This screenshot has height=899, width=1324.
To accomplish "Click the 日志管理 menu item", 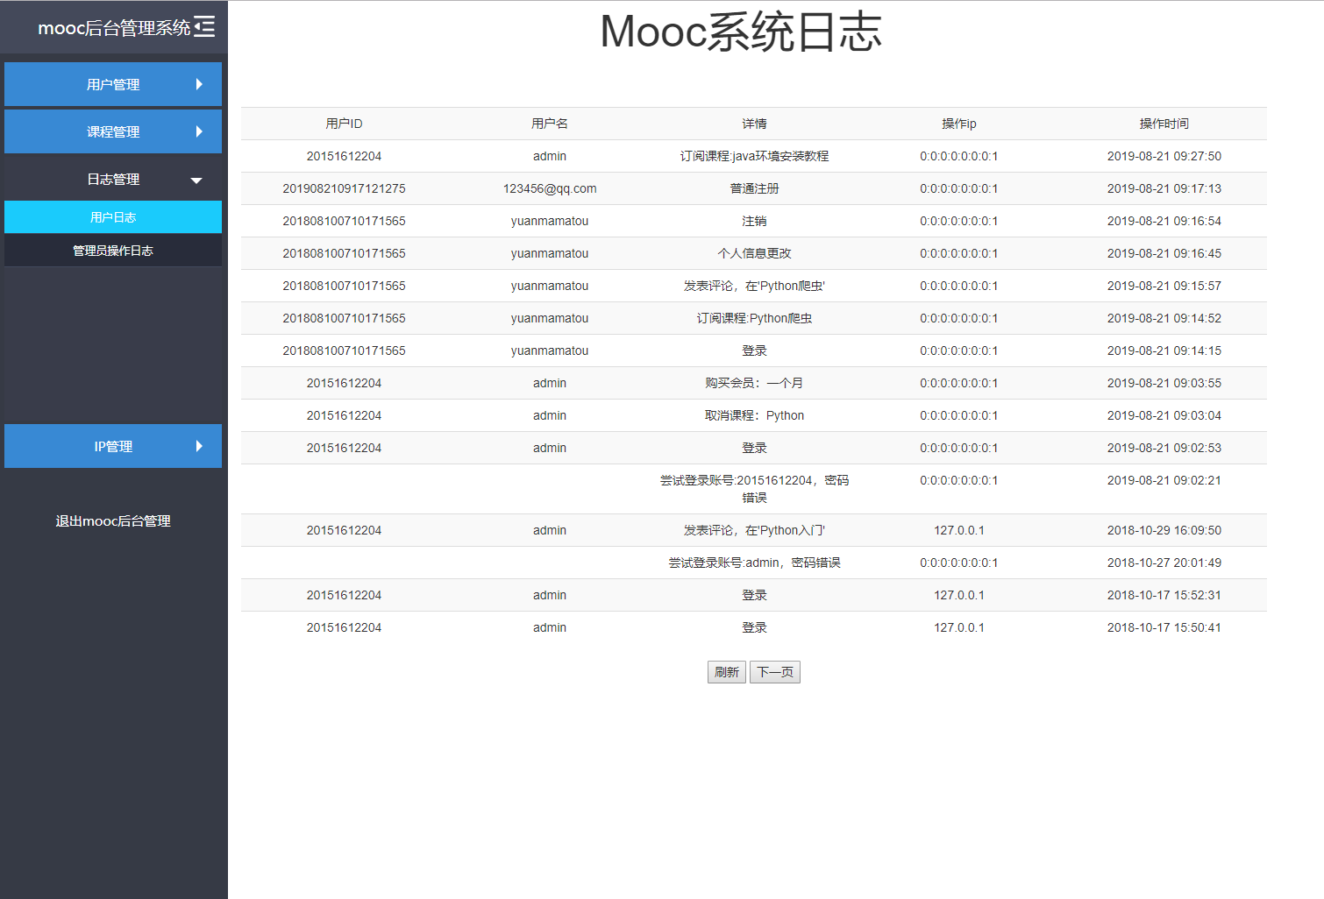I will (113, 179).
